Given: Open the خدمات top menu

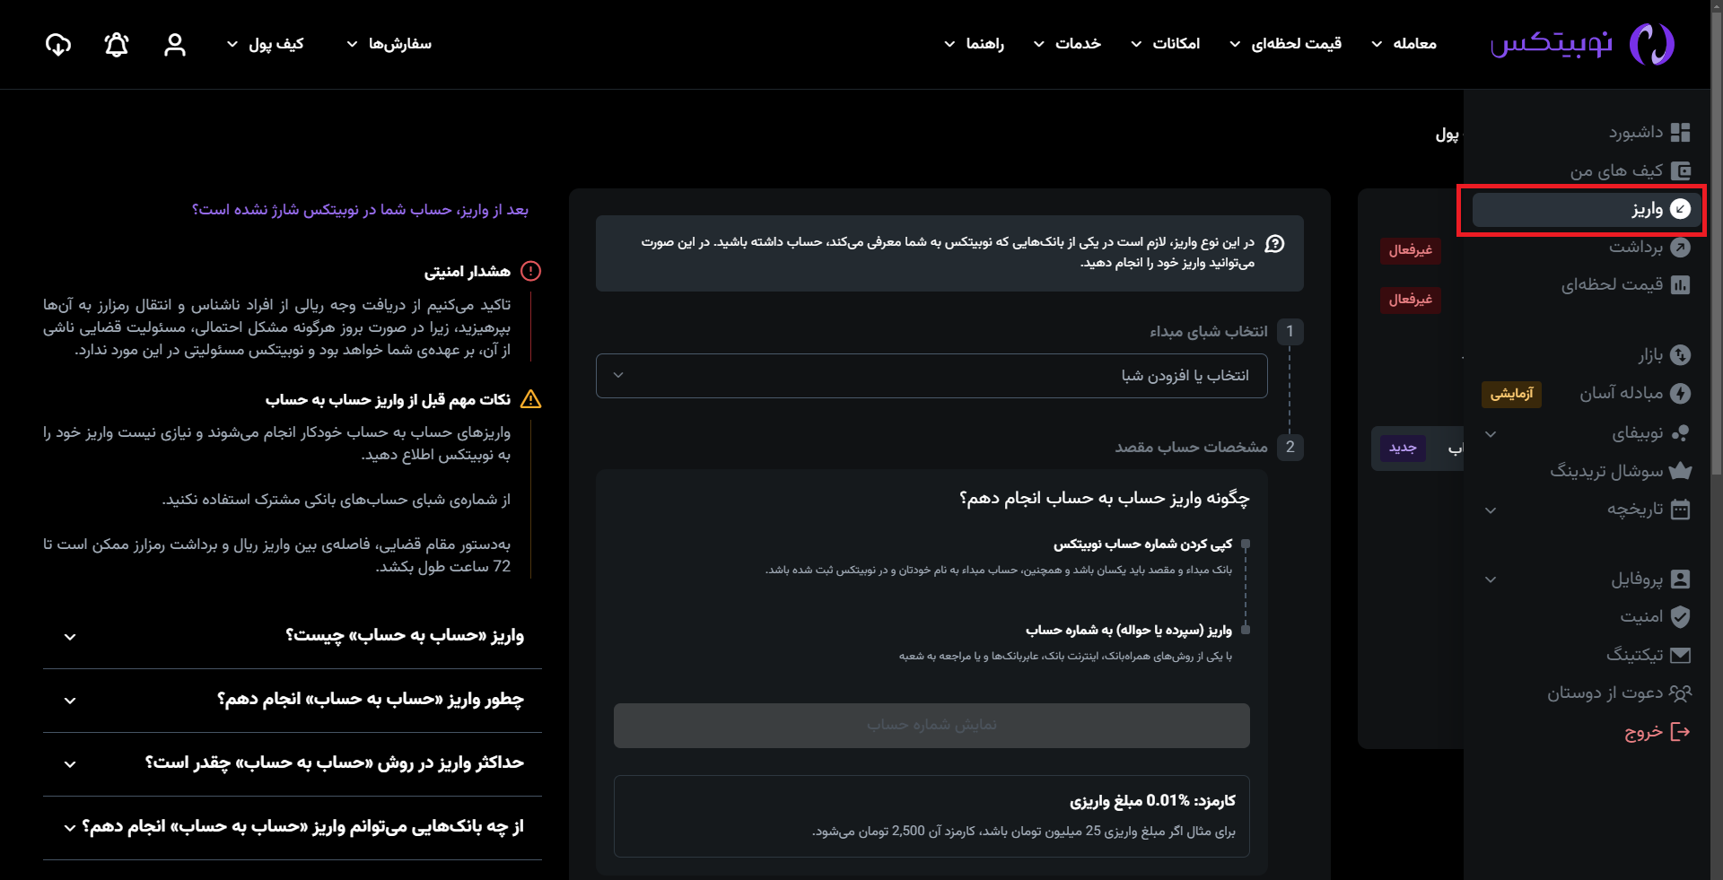Looking at the screenshot, I should [1068, 43].
